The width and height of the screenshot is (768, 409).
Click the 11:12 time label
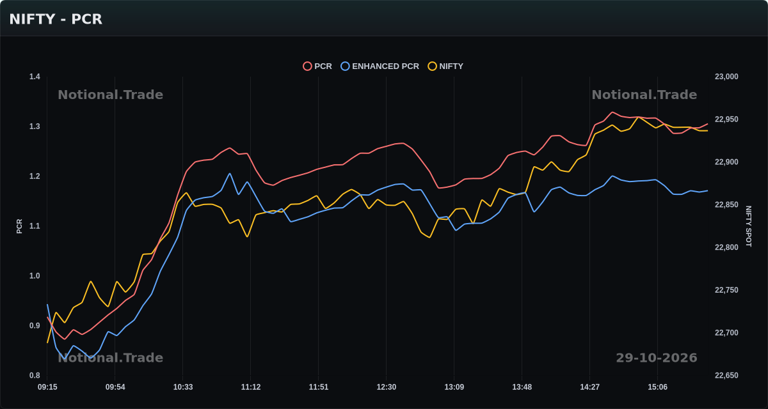(251, 387)
